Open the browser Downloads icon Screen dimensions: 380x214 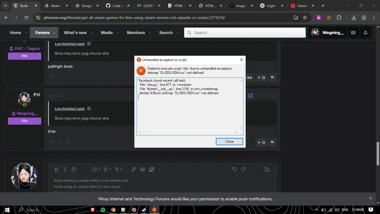354,18
